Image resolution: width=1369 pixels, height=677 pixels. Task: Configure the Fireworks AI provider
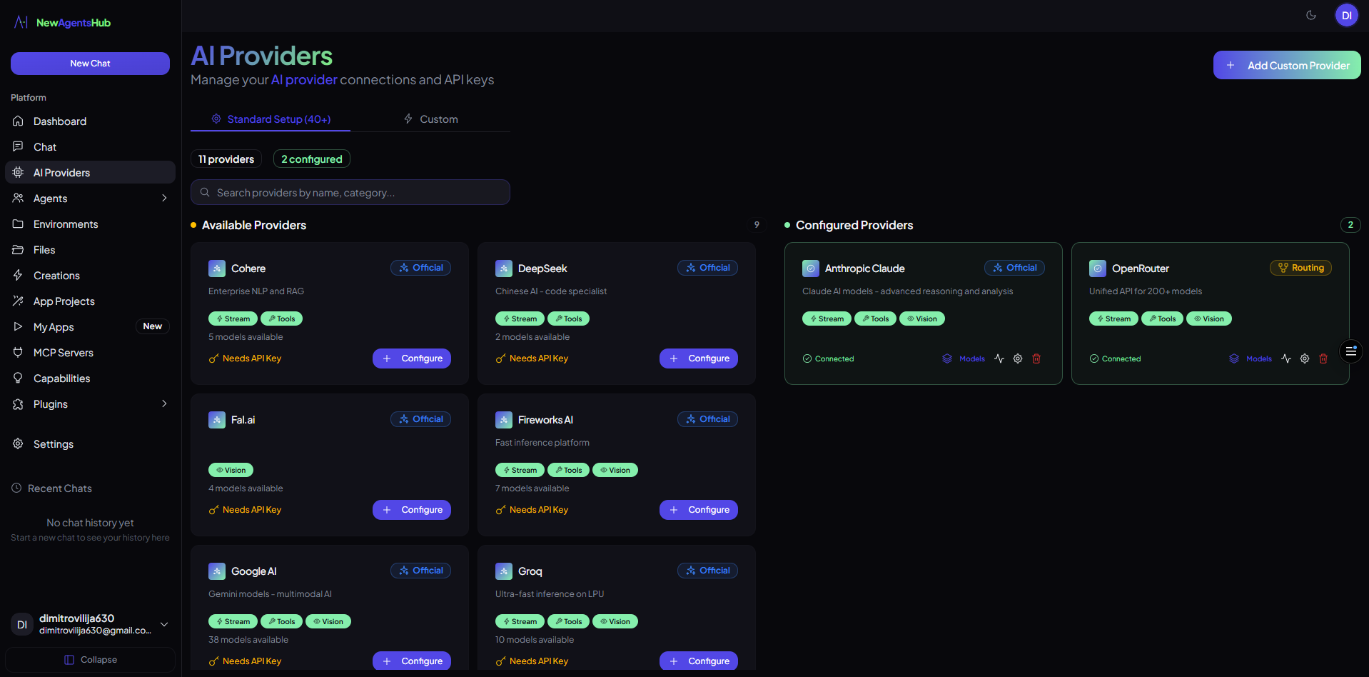pyautogui.click(x=699, y=510)
